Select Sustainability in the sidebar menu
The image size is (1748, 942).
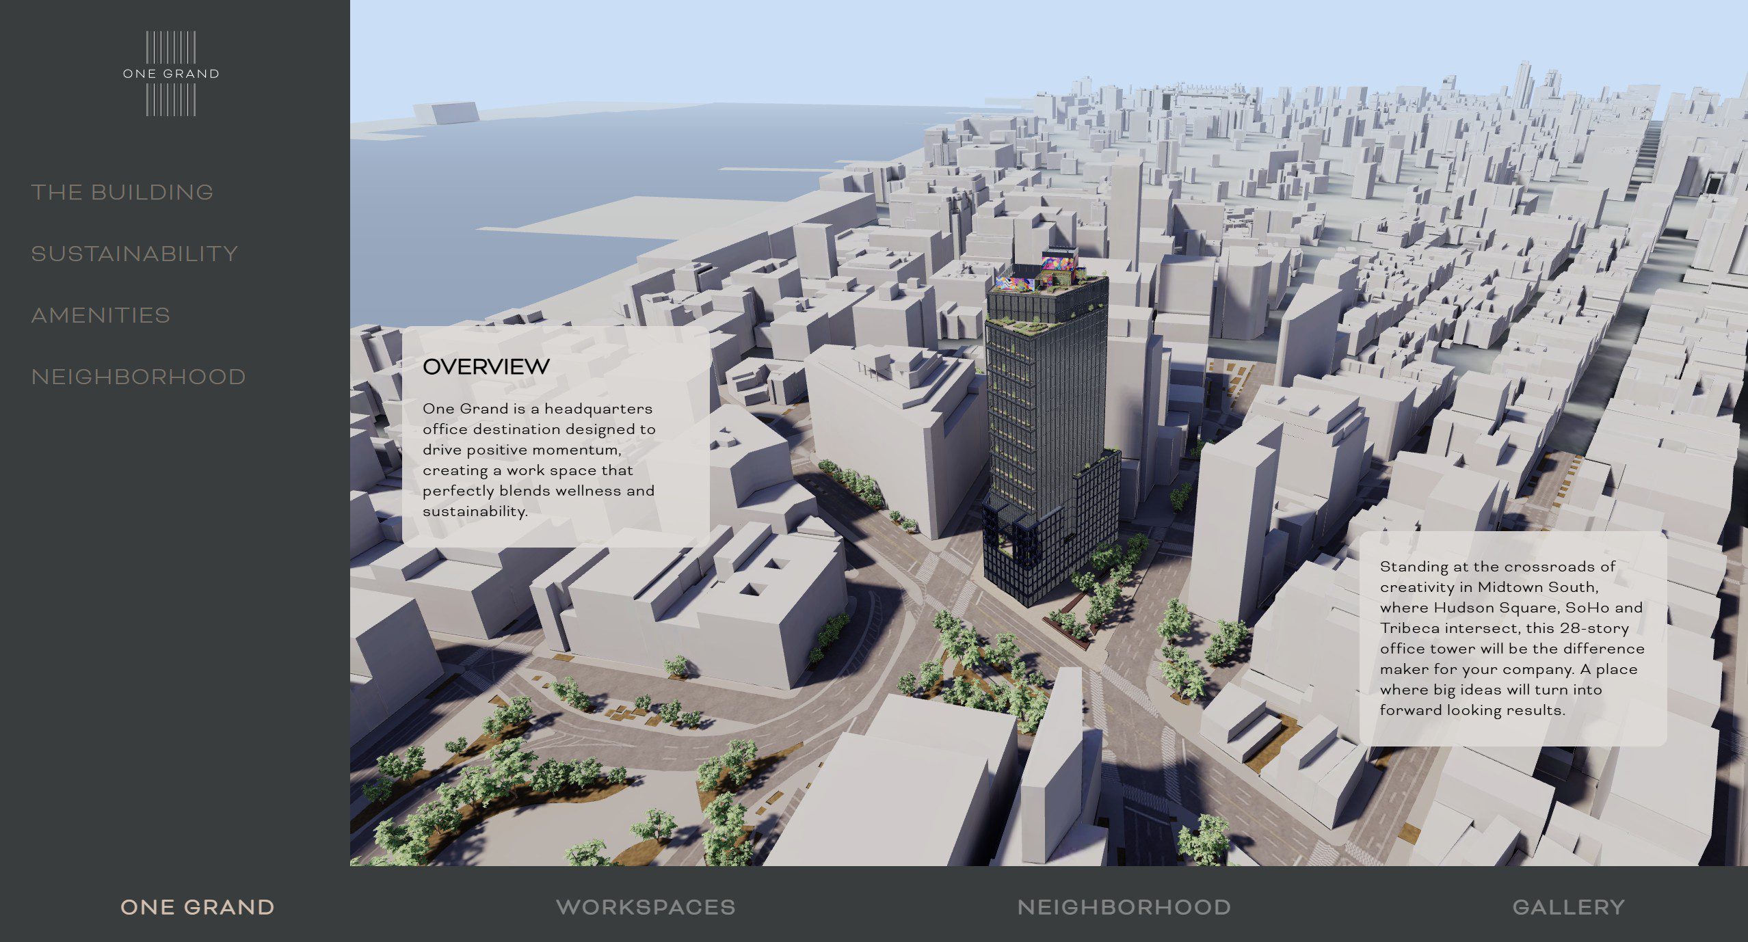[x=135, y=254]
